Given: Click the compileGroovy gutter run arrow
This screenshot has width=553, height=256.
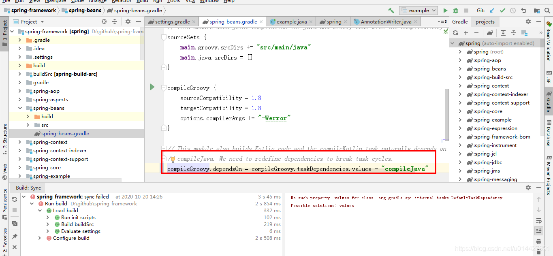Looking at the screenshot, I should (x=152, y=87).
